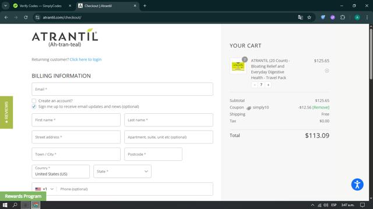This screenshot has width=373, height=209.
Task: Open the Extensions puzzle icon
Action: click(343, 17)
